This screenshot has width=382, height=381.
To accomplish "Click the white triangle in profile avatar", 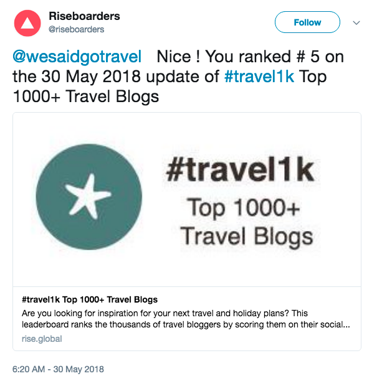I will click(x=27, y=24).
